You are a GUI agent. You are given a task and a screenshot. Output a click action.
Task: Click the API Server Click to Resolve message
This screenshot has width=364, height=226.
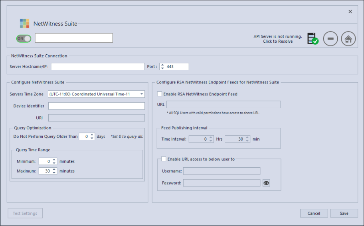pyautogui.click(x=278, y=39)
